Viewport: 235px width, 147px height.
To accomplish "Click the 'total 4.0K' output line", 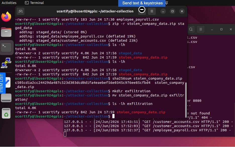I will pos(26,108).
